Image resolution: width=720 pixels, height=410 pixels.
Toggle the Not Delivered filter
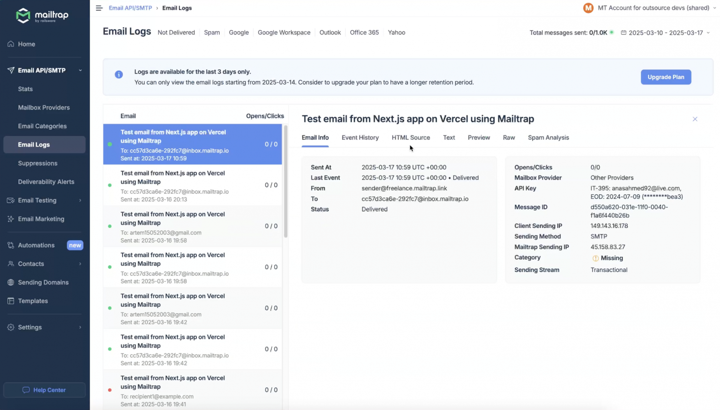176,32
